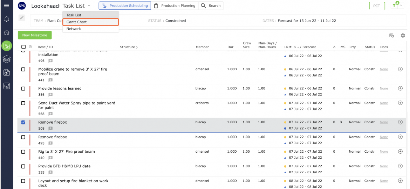Add comment on task 508
The width and height of the screenshot is (410, 189).
pyautogui.click(x=50, y=129)
